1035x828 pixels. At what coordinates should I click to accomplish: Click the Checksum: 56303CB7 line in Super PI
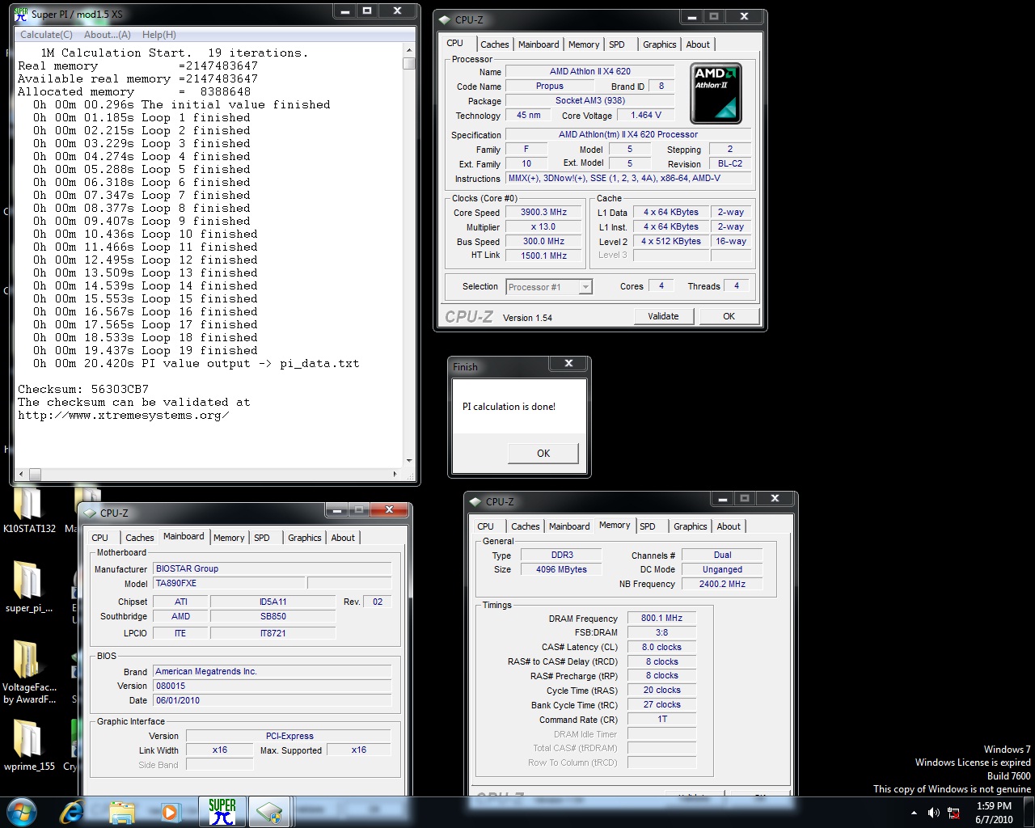click(x=83, y=389)
